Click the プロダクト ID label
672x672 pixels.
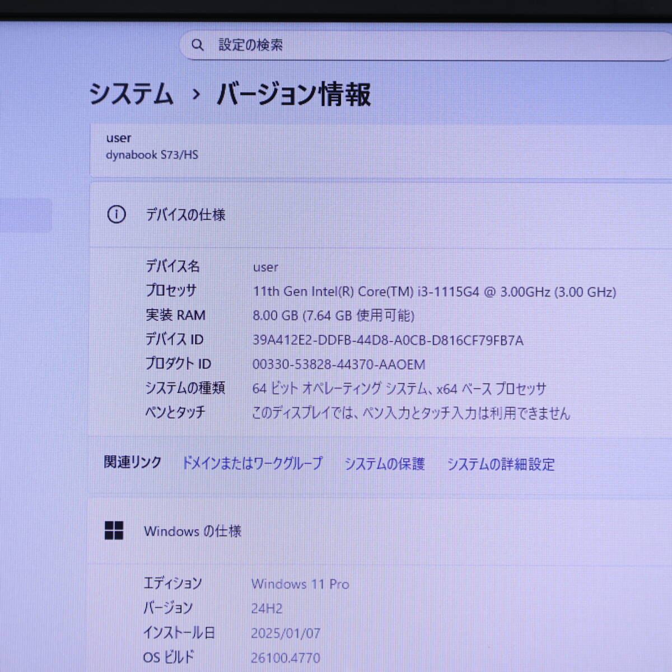[178, 363]
